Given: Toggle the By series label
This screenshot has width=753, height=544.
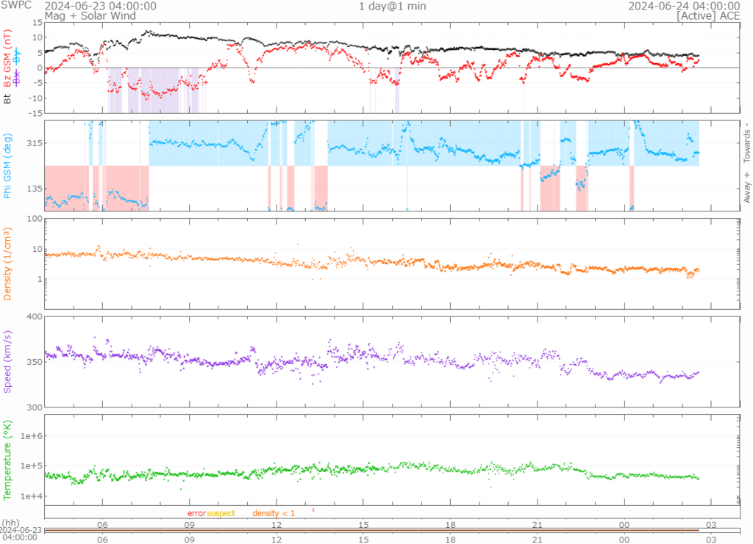Looking at the screenshot, I should [x=26, y=57].
